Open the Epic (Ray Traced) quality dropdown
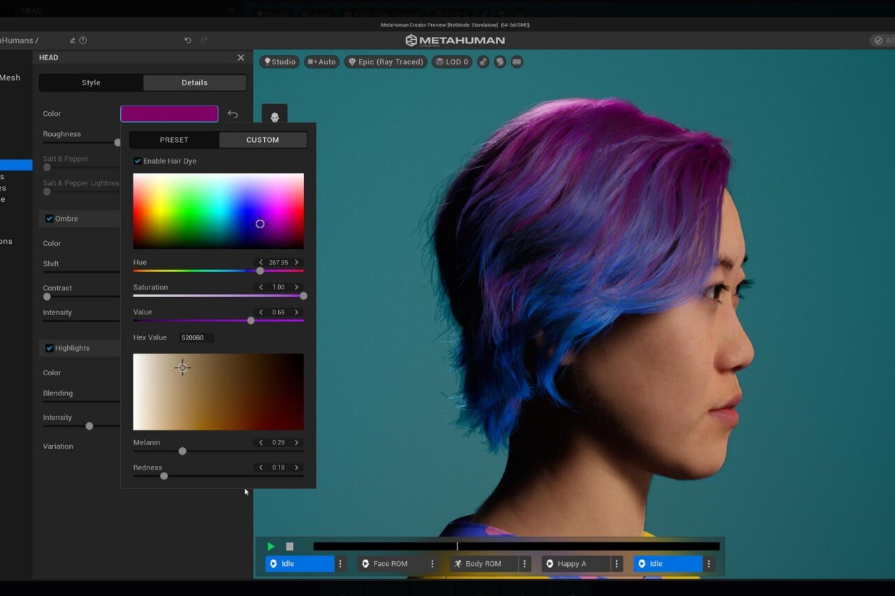 (x=386, y=61)
